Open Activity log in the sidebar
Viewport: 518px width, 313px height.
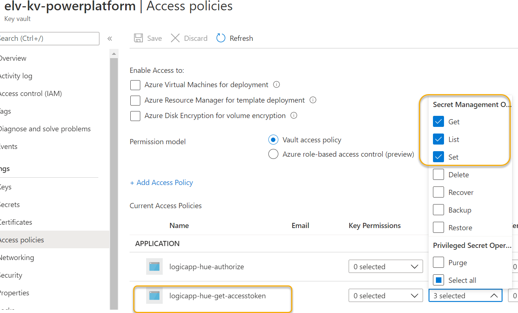point(16,76)
